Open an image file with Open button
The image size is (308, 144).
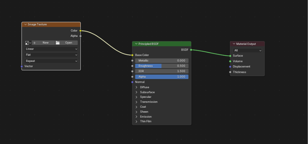point(66,43)
